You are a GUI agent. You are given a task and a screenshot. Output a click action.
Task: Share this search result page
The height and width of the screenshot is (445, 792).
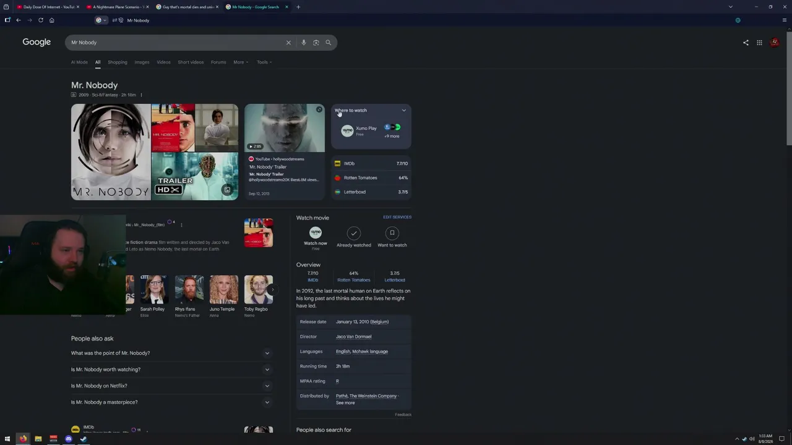(x=746, y=43)
